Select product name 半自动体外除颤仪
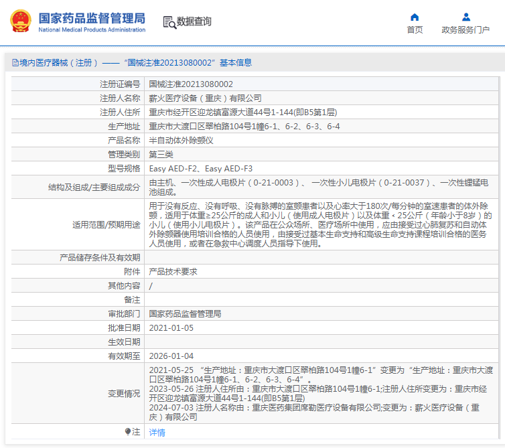This screenshot has height=448, width=505. 181,141
